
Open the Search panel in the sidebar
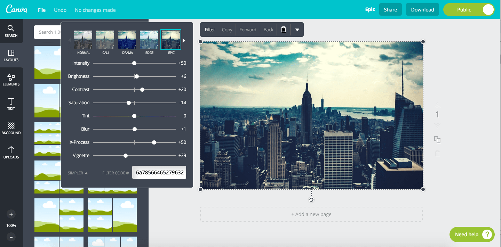click(x=11, y=31)
